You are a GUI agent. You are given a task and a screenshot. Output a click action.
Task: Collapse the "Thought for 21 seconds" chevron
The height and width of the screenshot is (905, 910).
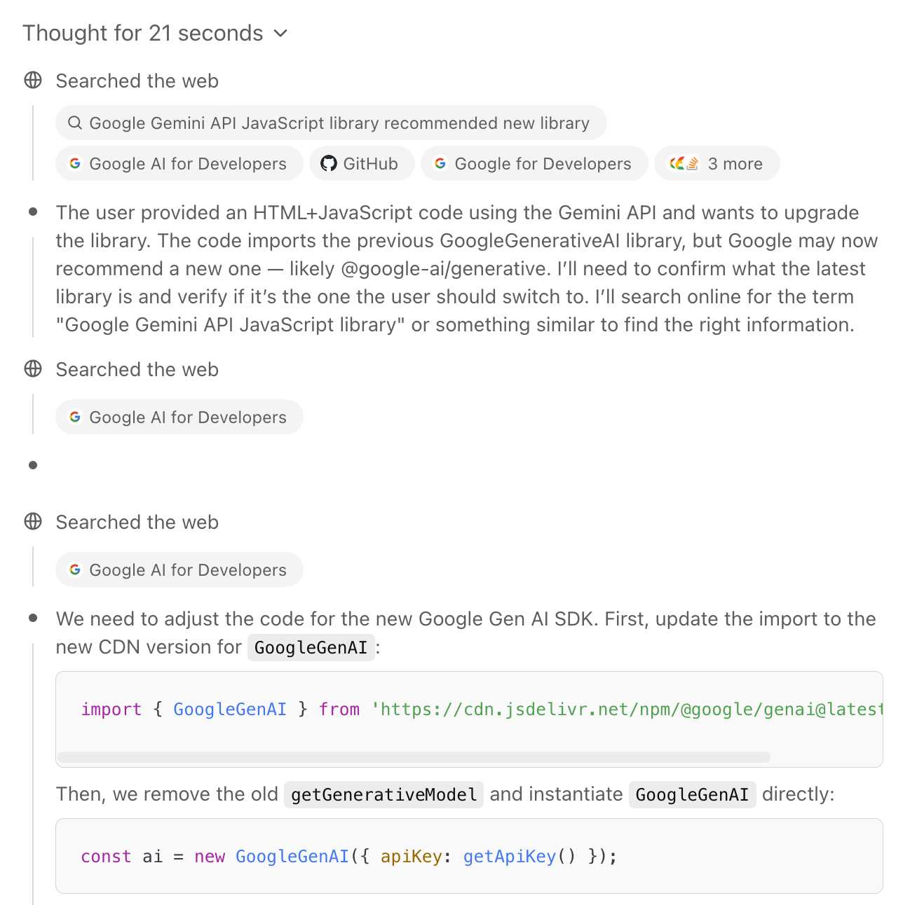point(280,34)
